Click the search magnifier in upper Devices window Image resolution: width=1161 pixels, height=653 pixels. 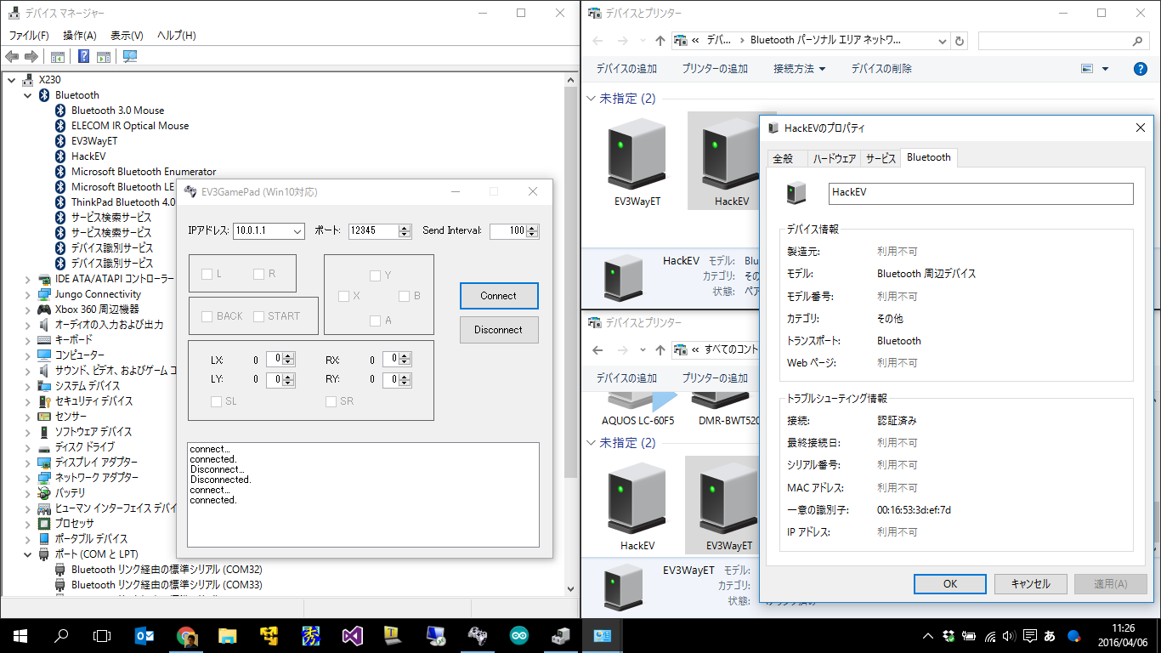(x=1138, y=40)
